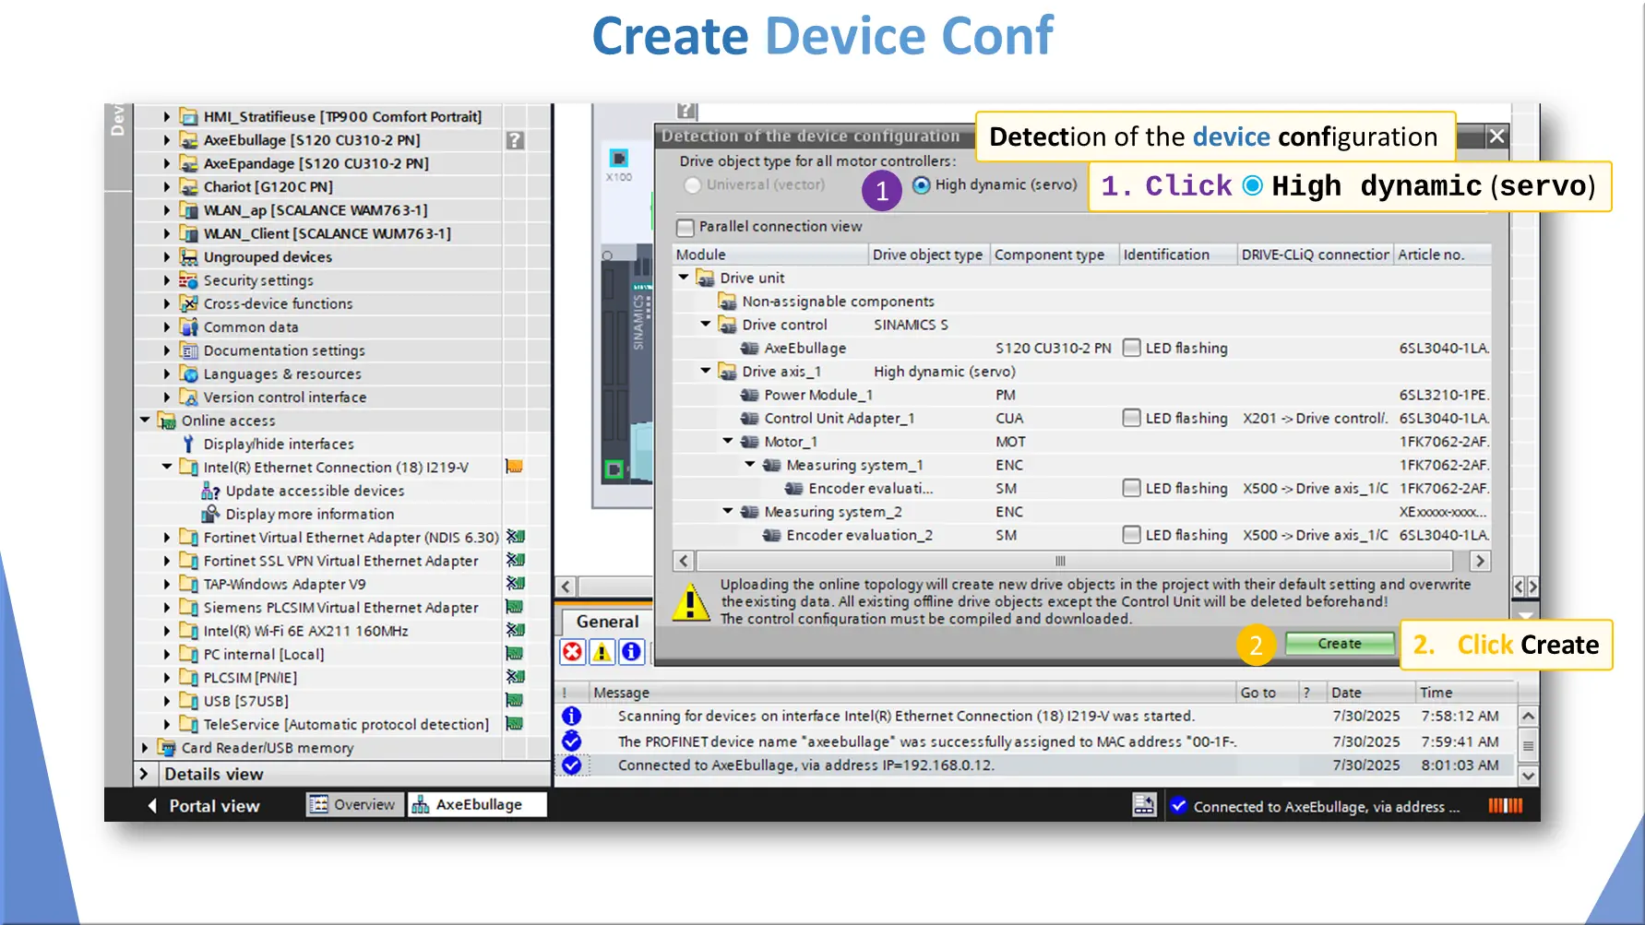Click the Security settings icon
Screen dimensions: 1645x925
pyautogui.click(x=189, y=280)
